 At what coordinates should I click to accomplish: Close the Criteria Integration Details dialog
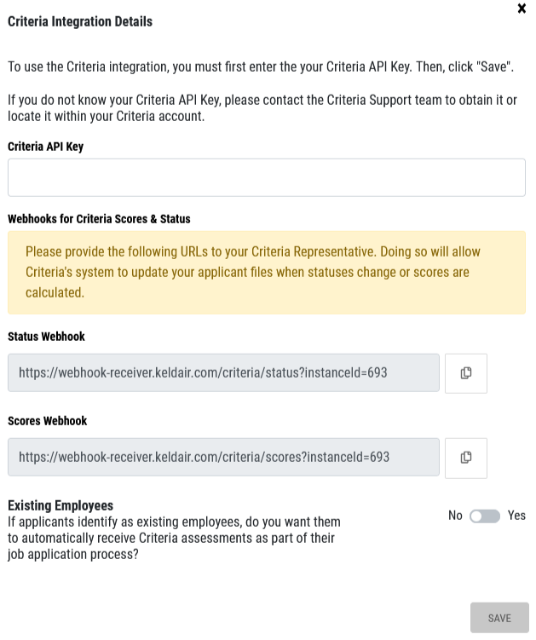pyautogui.click(x=522, y=9)
